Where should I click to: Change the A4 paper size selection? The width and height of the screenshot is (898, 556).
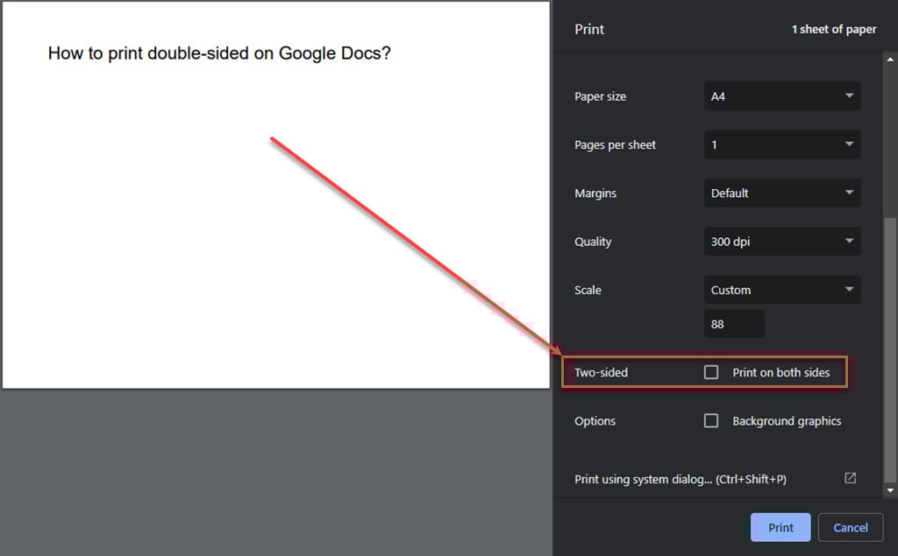coord(780,96)
